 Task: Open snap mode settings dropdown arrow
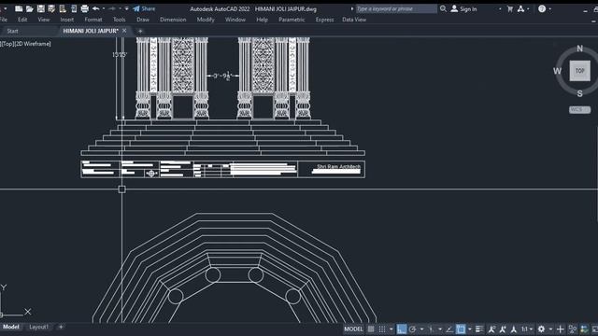[x=391, y=329]
